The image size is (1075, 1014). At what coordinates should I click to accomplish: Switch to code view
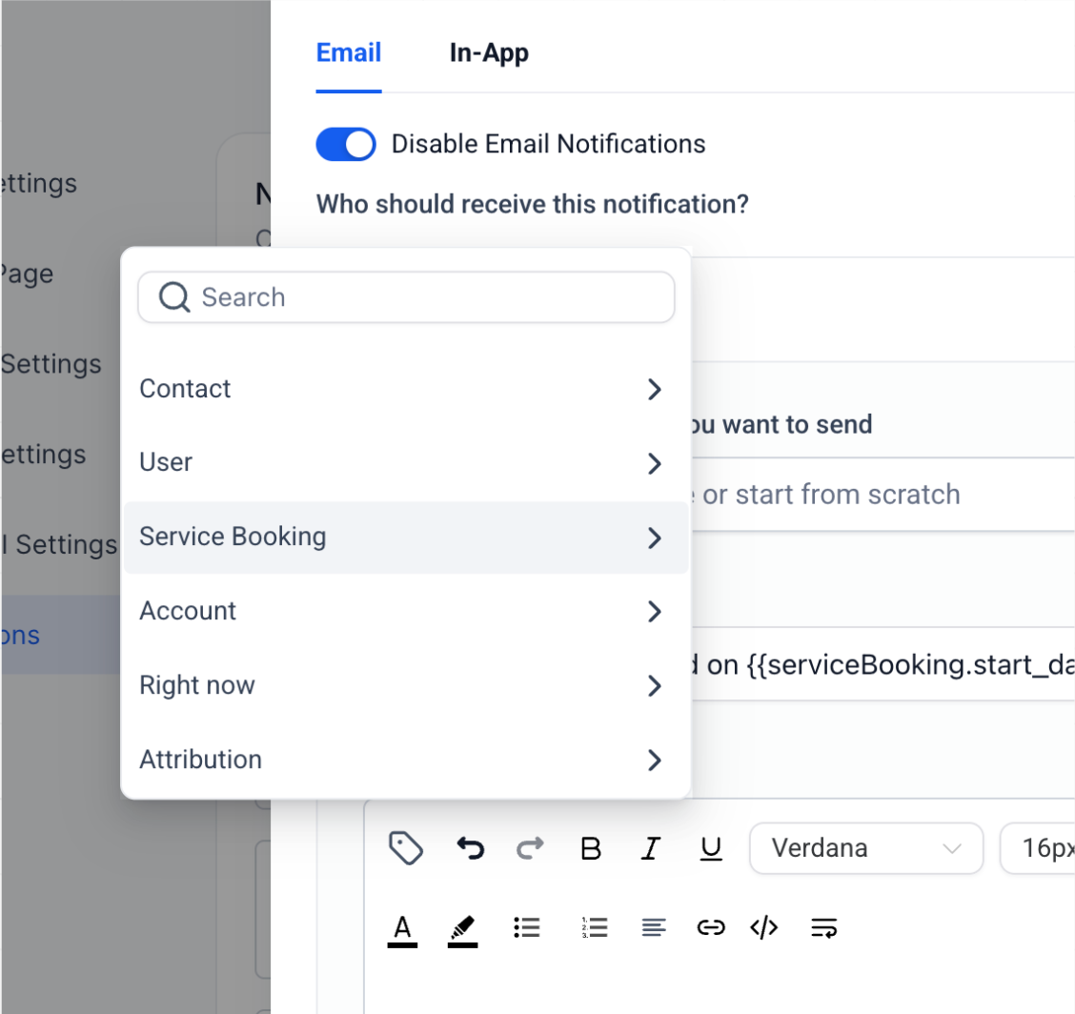pyautogui.click(x=763, y=927)
